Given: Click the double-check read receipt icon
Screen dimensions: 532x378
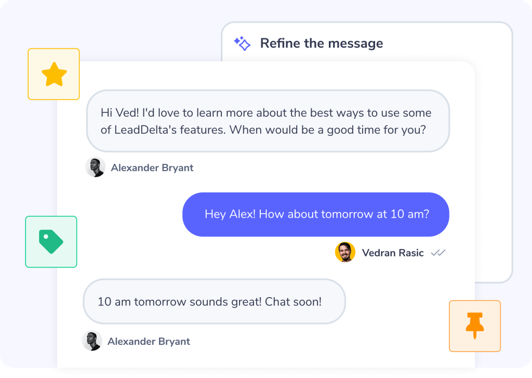Looking at the screenshot, I should [x=438, y=253].
